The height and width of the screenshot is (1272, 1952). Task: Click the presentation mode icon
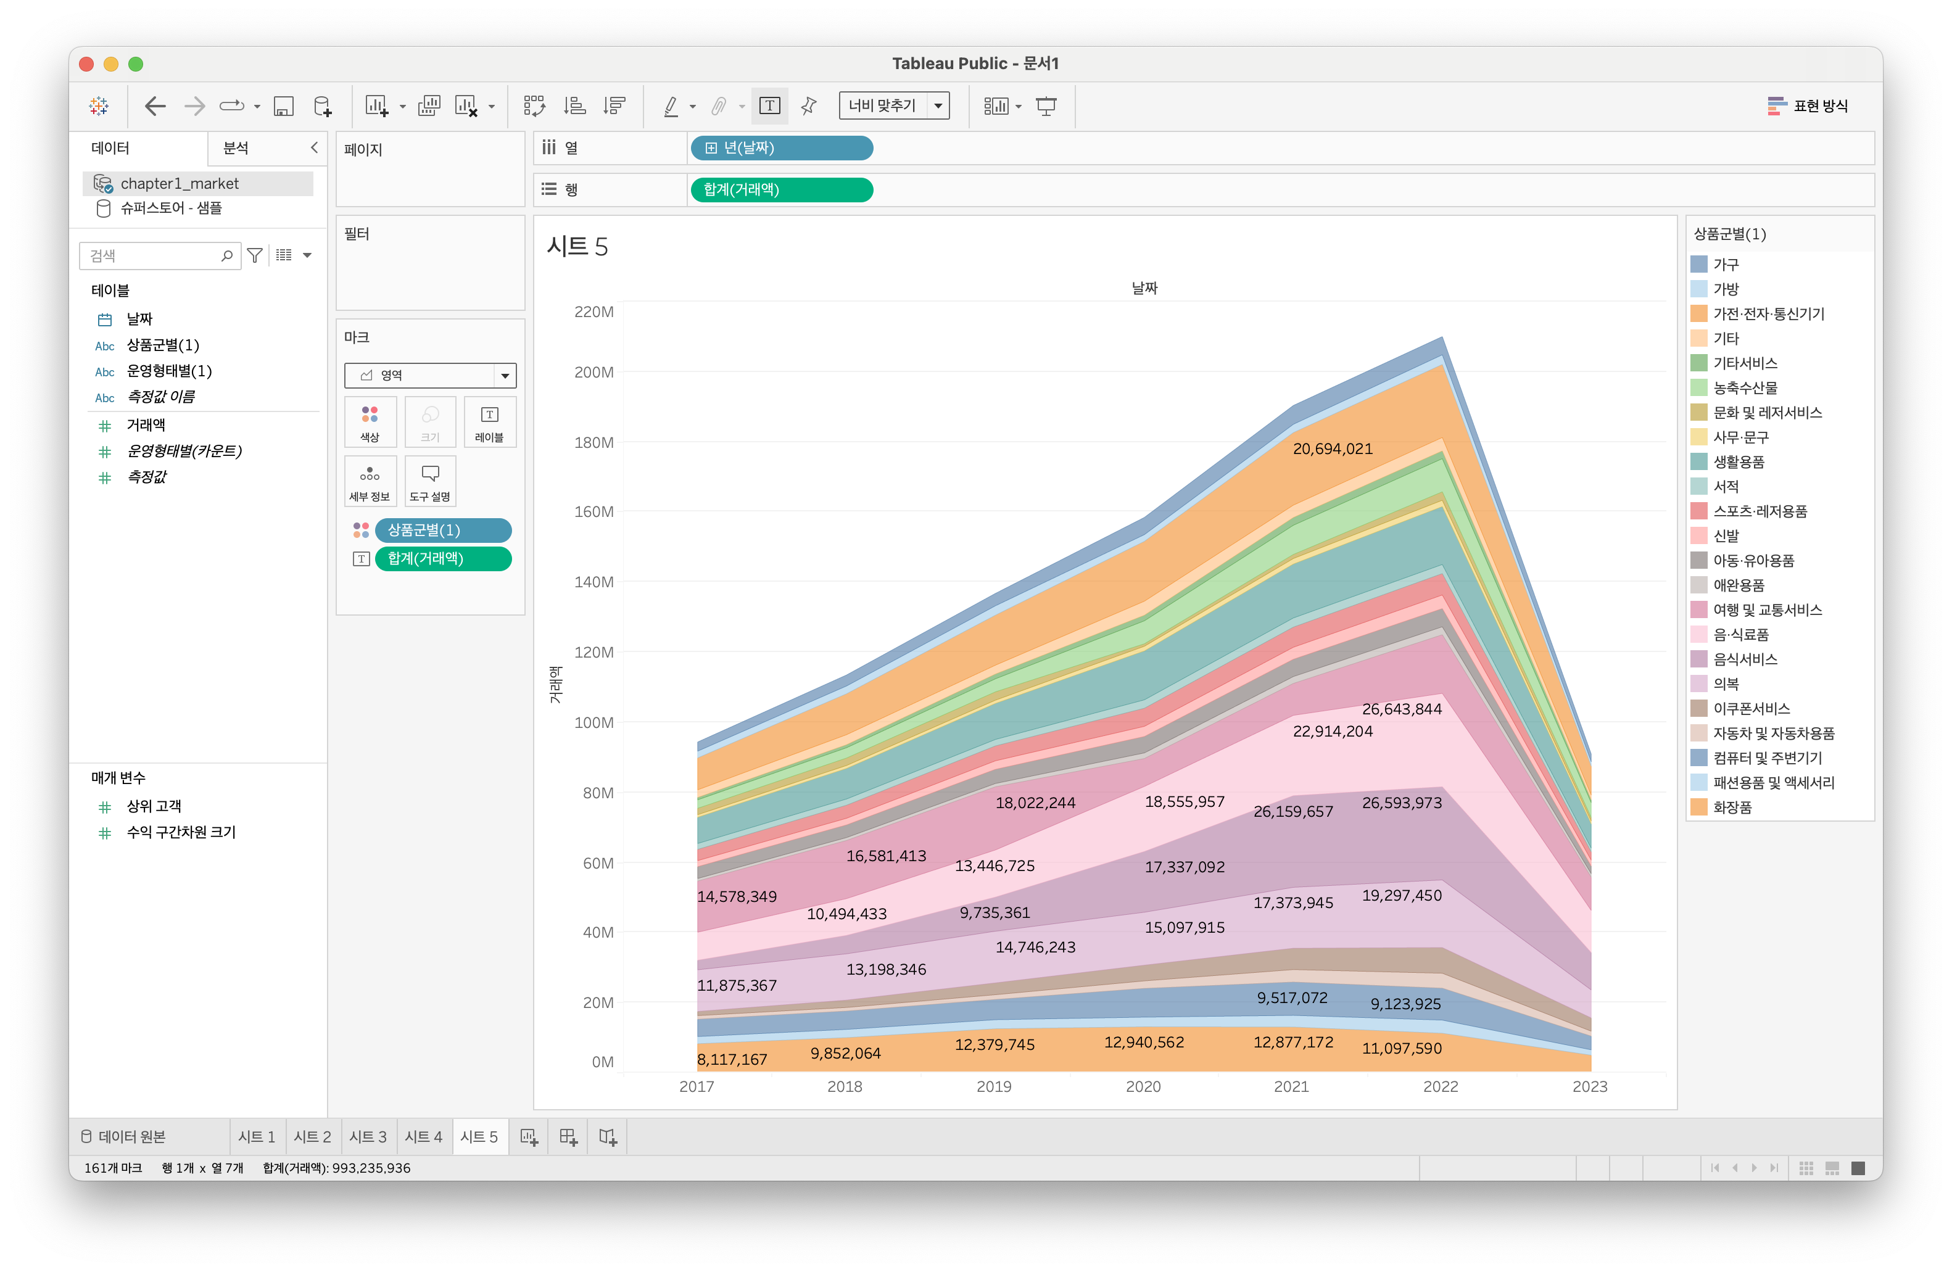tap(1046, 106)
